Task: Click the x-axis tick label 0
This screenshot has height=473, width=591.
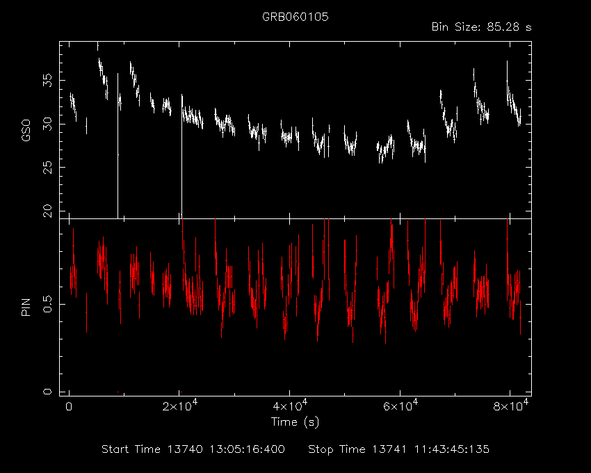Action: coord(69,407)
